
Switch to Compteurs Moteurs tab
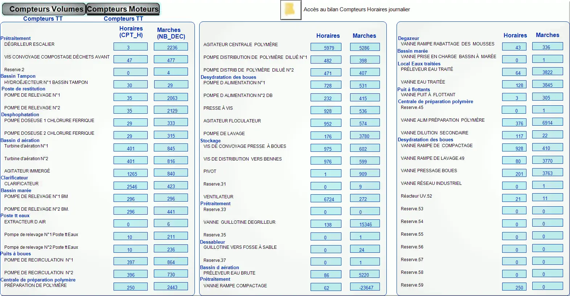[x=123, y=9]
